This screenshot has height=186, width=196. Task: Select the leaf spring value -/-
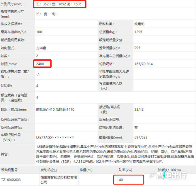pos(38,74)
